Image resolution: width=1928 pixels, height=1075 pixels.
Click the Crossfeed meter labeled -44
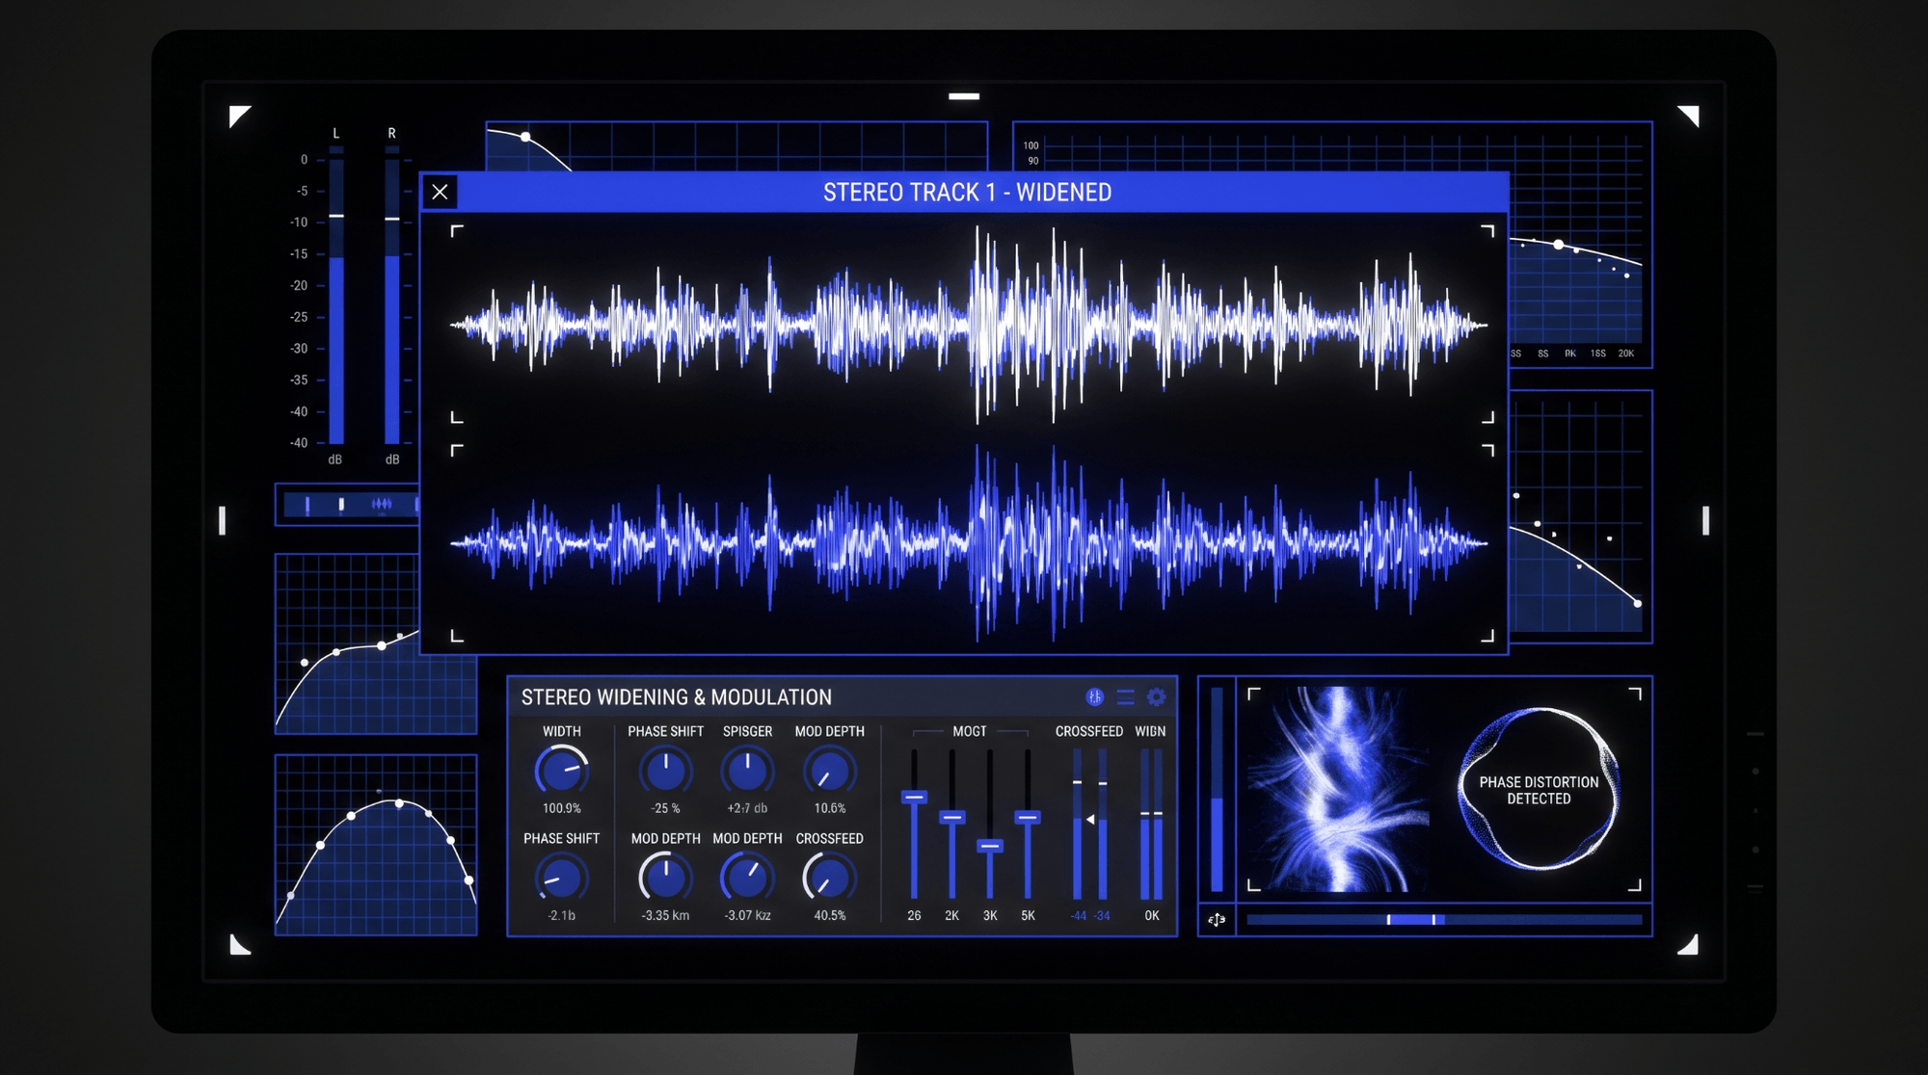[1078, 825]
